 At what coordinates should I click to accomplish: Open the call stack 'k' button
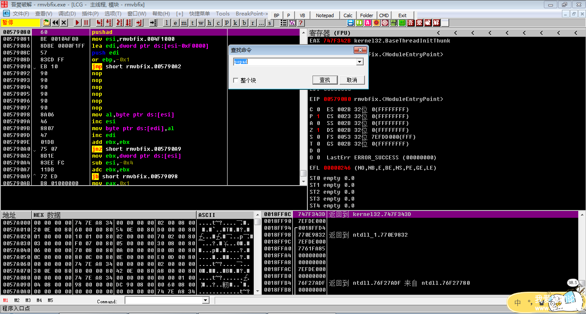[235, 23]
